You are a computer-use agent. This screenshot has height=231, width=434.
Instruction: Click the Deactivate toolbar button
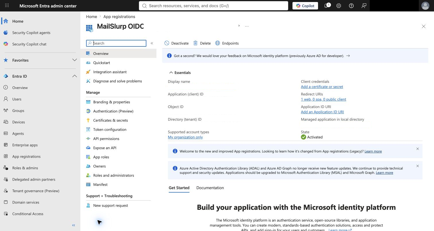coord(177,43)
